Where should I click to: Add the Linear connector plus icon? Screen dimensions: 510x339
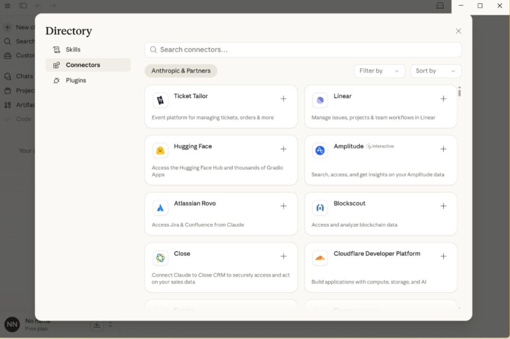point(443,98)
